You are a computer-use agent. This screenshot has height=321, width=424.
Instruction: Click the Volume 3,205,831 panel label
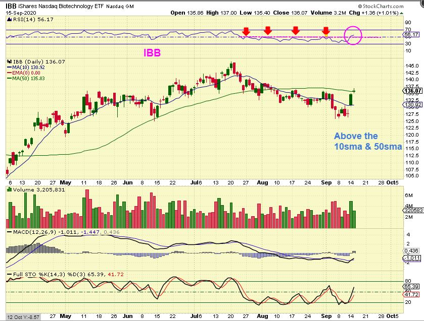pos(39,189)
